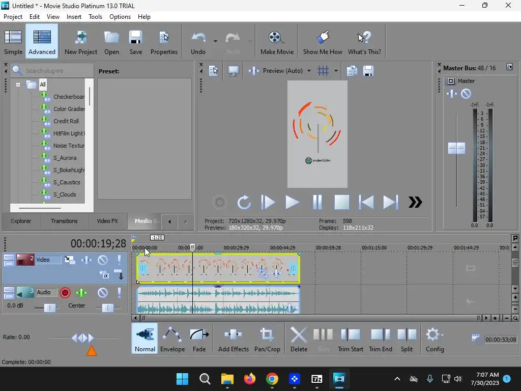521x391 pixels.
Task: Go to project end
Action: (x=390, y=202)
